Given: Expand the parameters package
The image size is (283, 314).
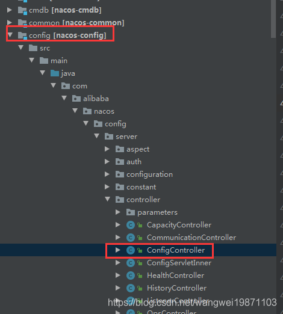Looking at the screenshot, I should click(118, 212).
